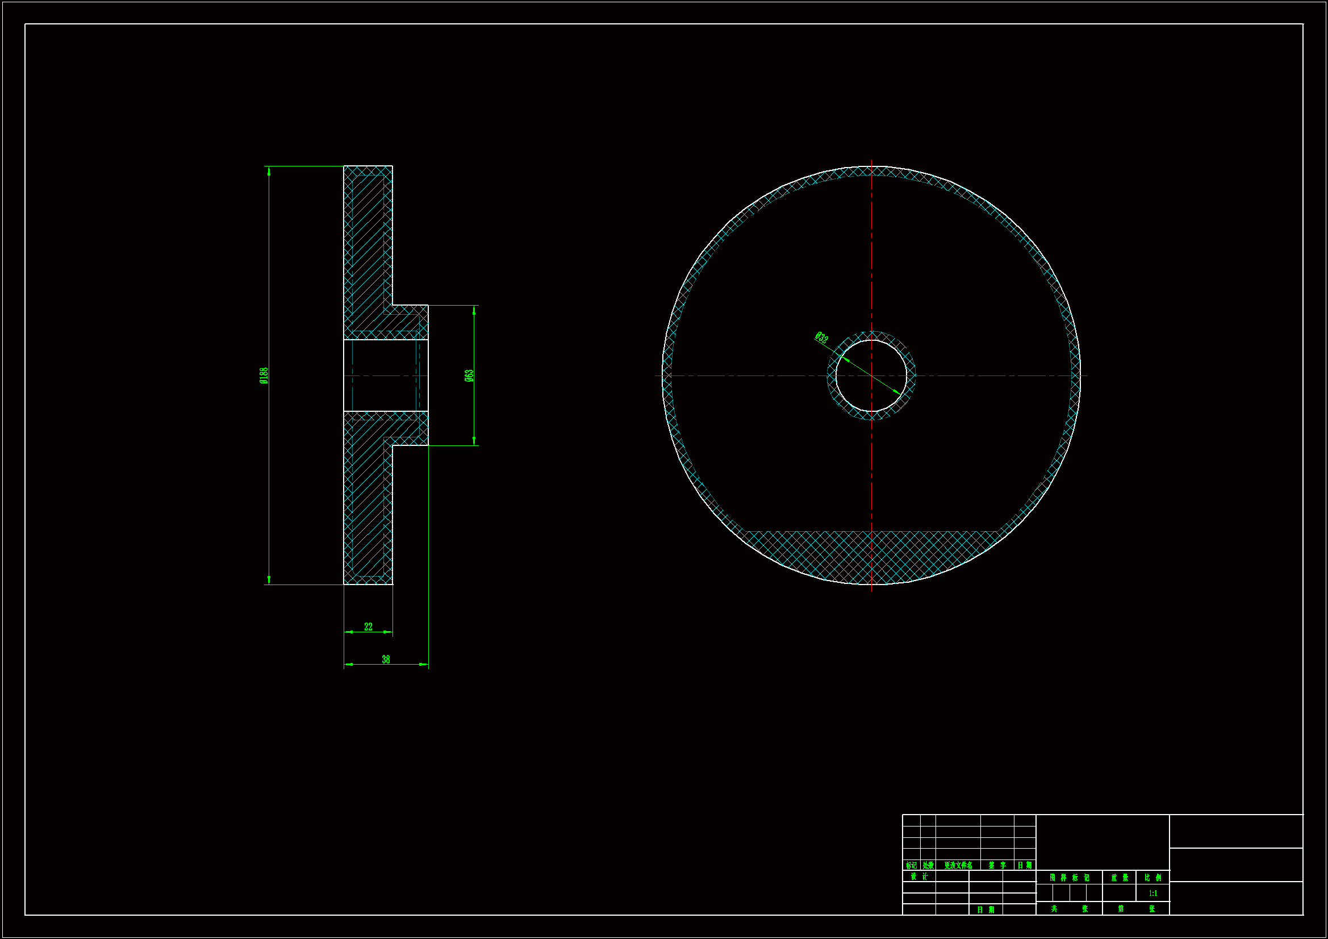Image resolution: width=1328 pixels, height=939 pixels.
Task: Select the Ø63 hub diameter dimension
Action: (x=469, y=375)
